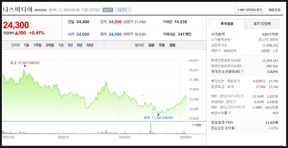Viewport: 288px width, 148px height.
Task: Select the 1년 line chart period
Action: (x=61, y=45)
